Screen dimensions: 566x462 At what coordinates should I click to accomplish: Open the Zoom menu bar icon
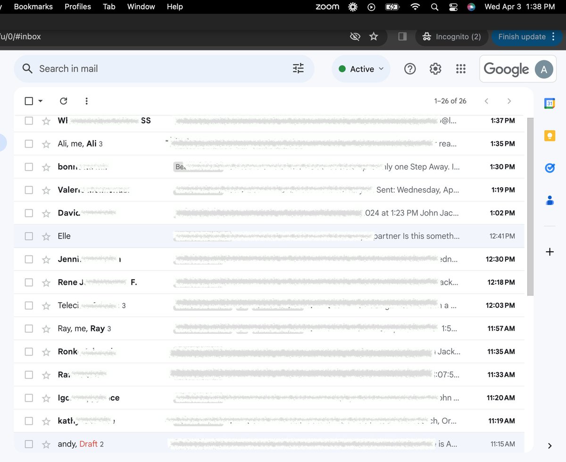pos(327,7)
